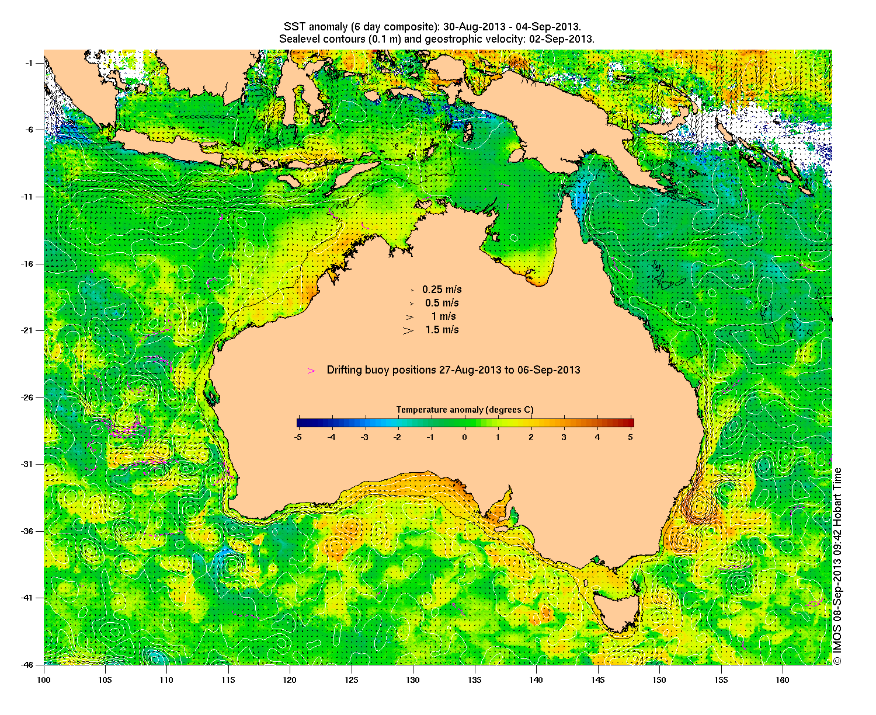The height and width of the screenshot is (715, 876).
Task: Click the 1 m/s velocity arrow symbol
Action: (411, 317)
